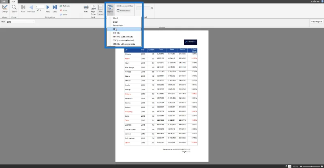Click the zoom slider in status bar
Screen dimensions: 324x168
point(311,166)
